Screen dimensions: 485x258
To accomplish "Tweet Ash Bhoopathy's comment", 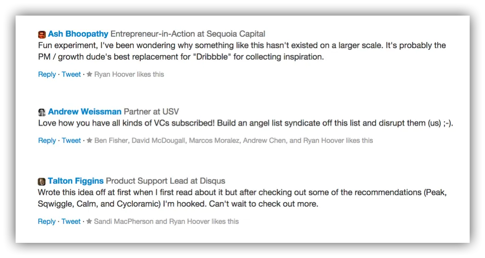I will click(71, 74).
